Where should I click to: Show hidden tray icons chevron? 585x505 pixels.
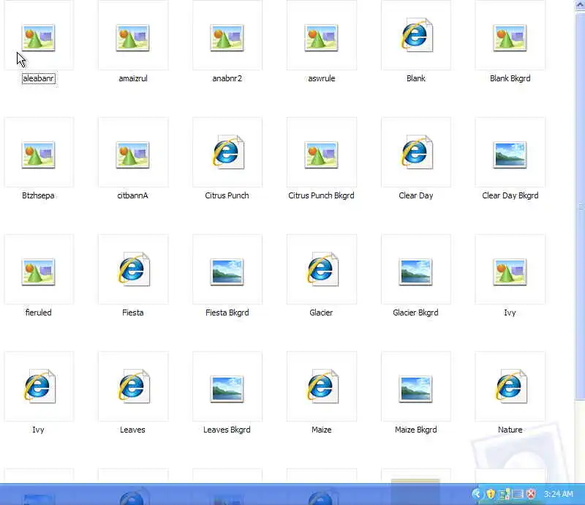[477, 494]
